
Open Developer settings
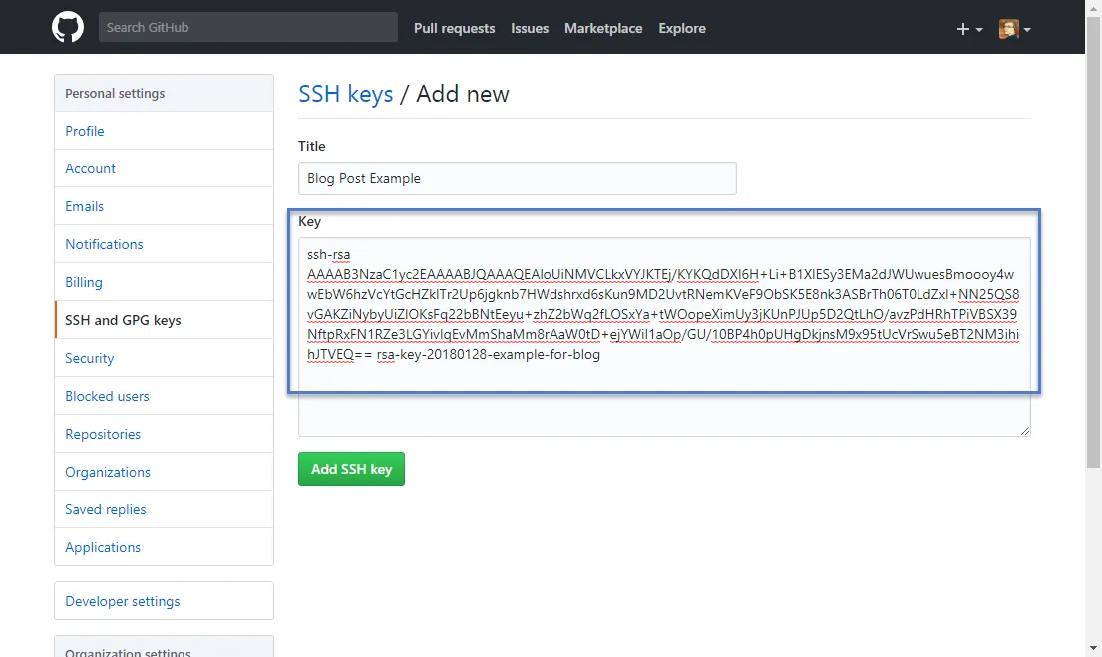[164, 601]
